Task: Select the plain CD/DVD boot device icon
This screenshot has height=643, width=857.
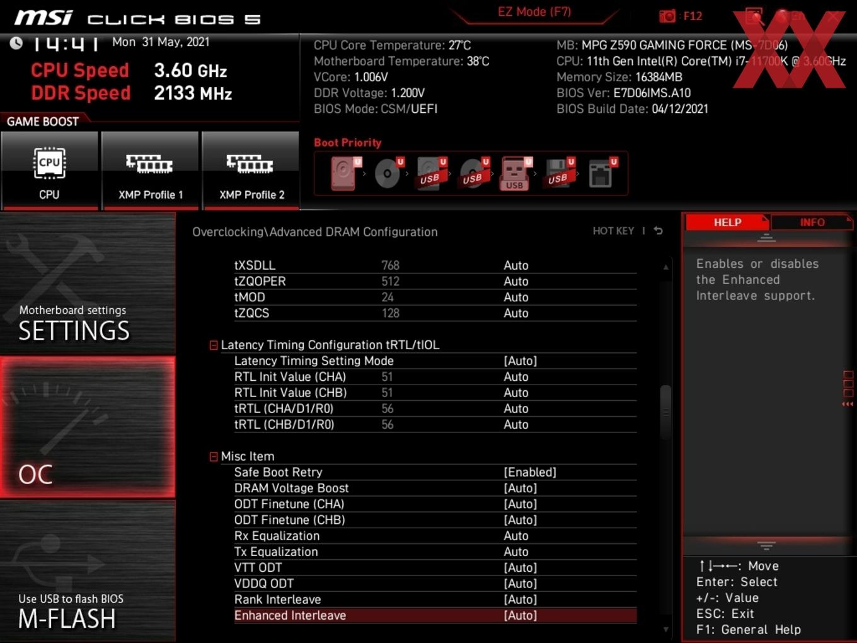Action: [x=388, y=173]
